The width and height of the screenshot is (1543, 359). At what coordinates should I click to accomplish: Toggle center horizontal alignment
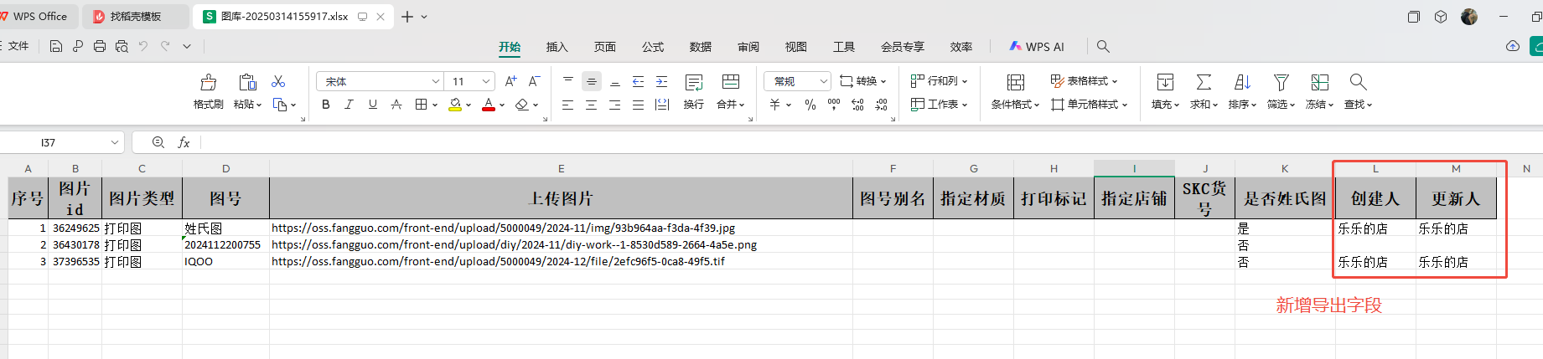click(591, 105)
